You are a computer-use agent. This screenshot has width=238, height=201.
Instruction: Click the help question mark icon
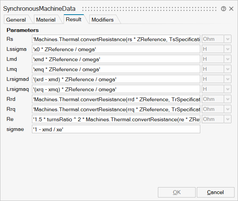coord(223,8)
